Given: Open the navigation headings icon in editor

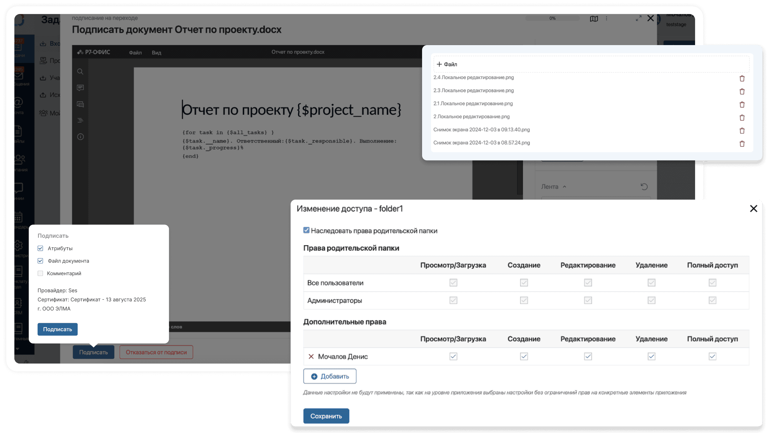Looking at the screenshot, I should coord(80,120).
